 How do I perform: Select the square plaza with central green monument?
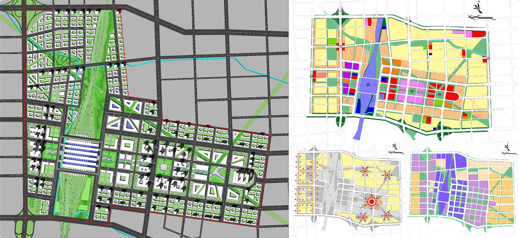pyautogui.click(x=163, y=168)
